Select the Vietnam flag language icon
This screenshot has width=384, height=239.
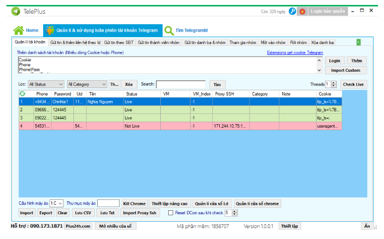(x=303, y=11)
